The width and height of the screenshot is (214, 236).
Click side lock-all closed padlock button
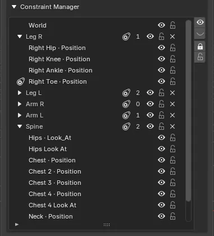200,47
